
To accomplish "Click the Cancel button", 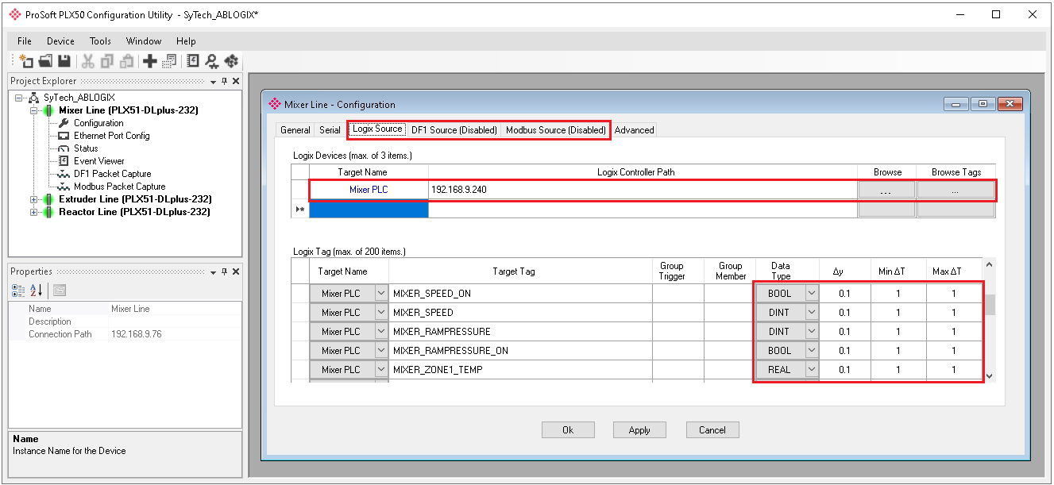I will point(712,430).
